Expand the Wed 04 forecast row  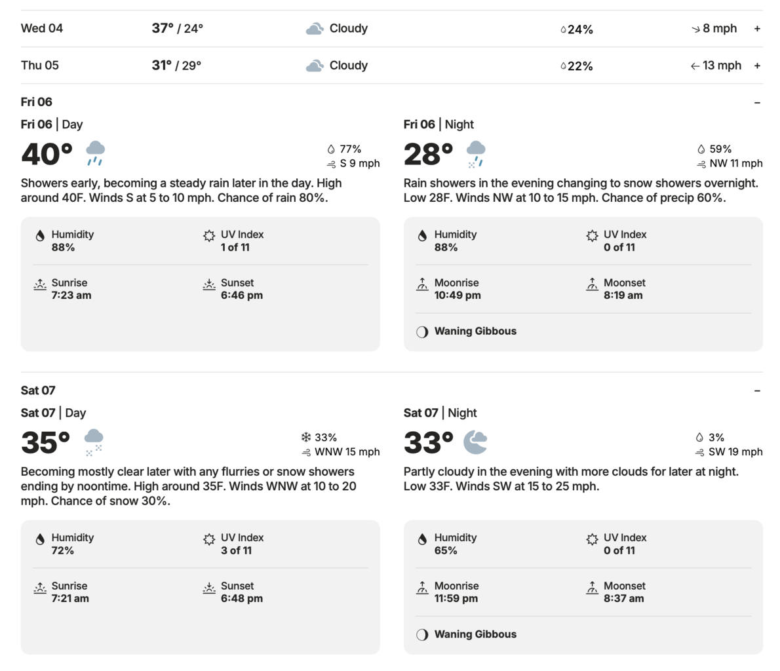(x=757, y=29)
